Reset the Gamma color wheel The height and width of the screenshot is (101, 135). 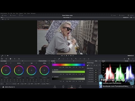pos(24,63)
